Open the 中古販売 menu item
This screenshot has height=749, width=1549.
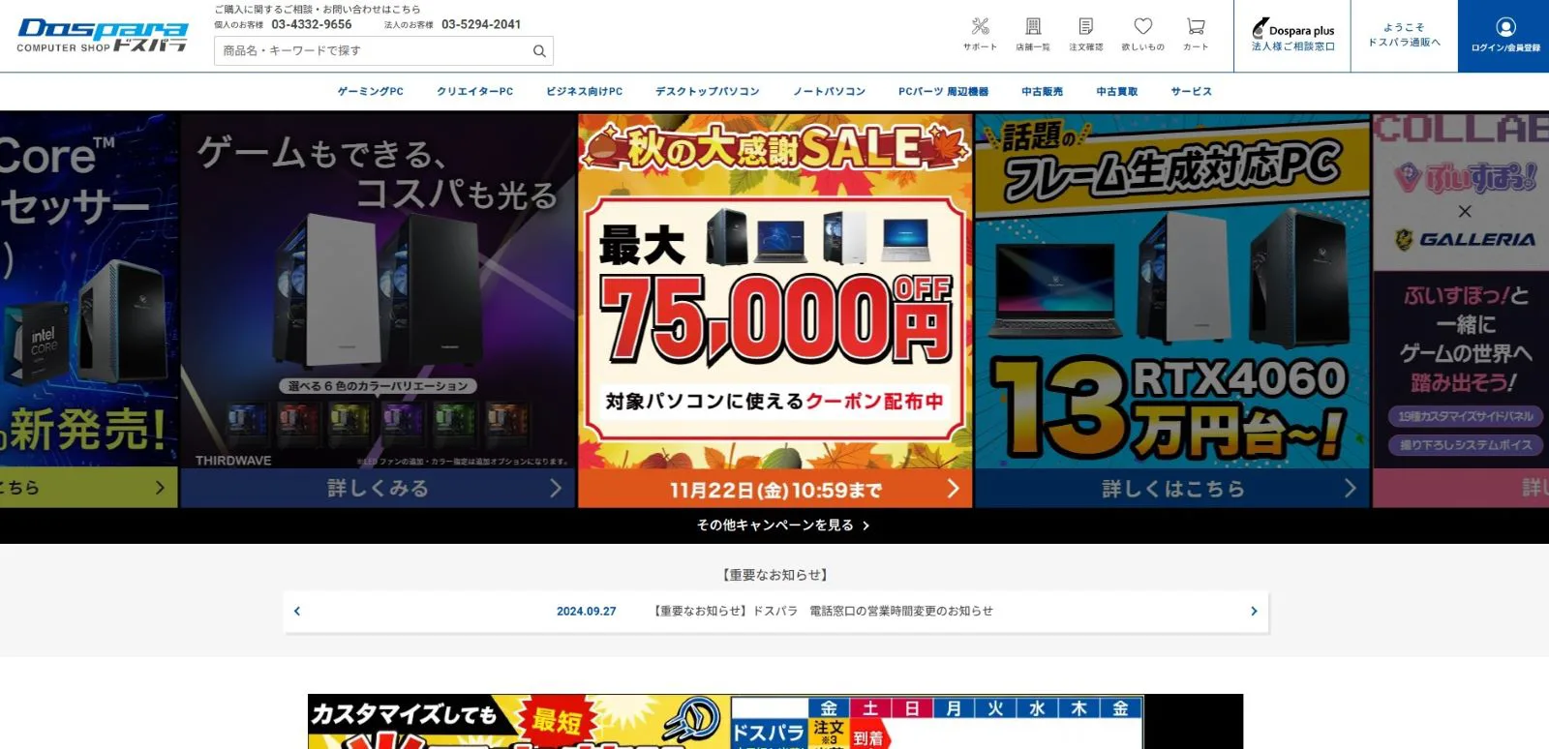point(1042,92)
